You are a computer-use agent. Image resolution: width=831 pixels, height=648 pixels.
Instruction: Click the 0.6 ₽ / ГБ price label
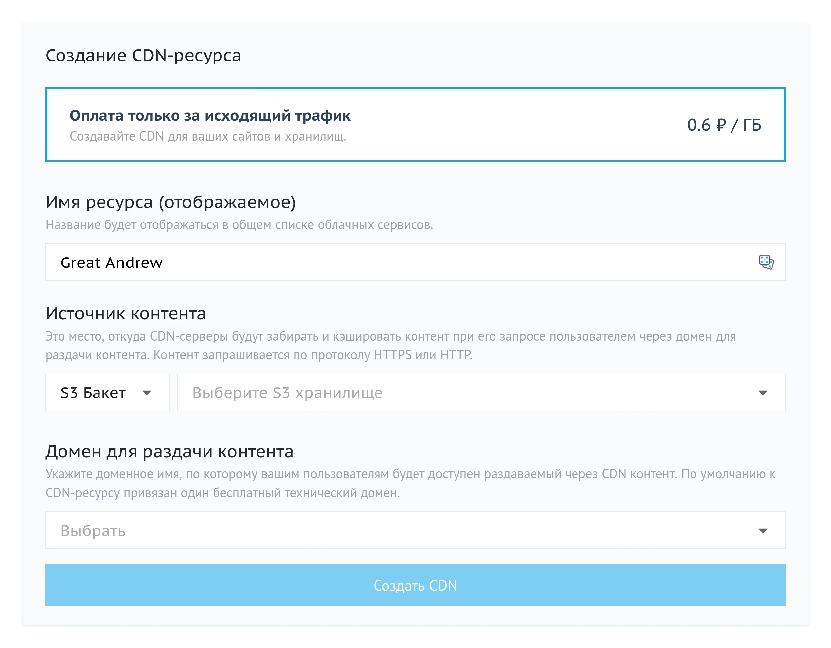pyautogui.click(x=724, y=124)
